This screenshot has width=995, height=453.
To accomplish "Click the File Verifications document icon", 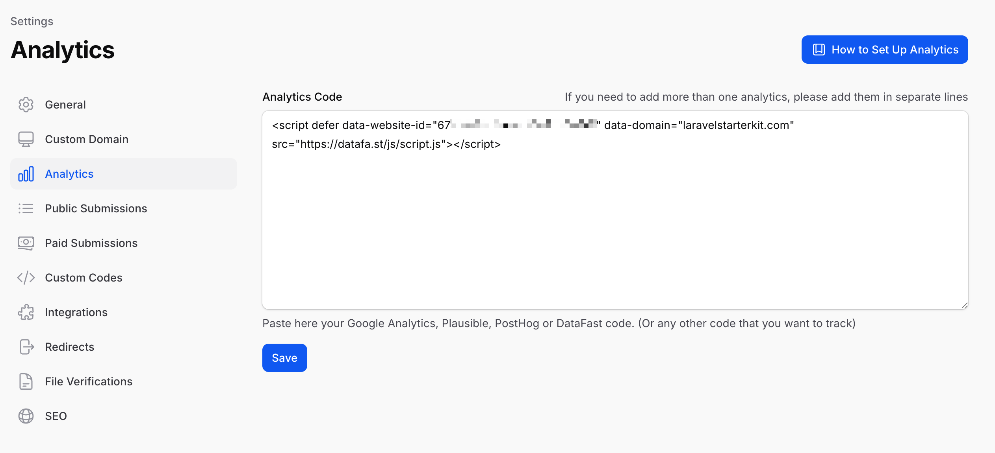I will click(26, 381).
